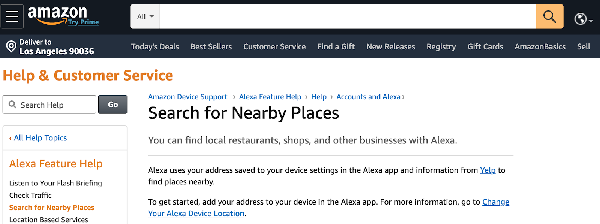Open Accounts and Alexa breadcrumb
This screenshot has width=600, height=224.
pyautogui.click(x=368, y=97)
